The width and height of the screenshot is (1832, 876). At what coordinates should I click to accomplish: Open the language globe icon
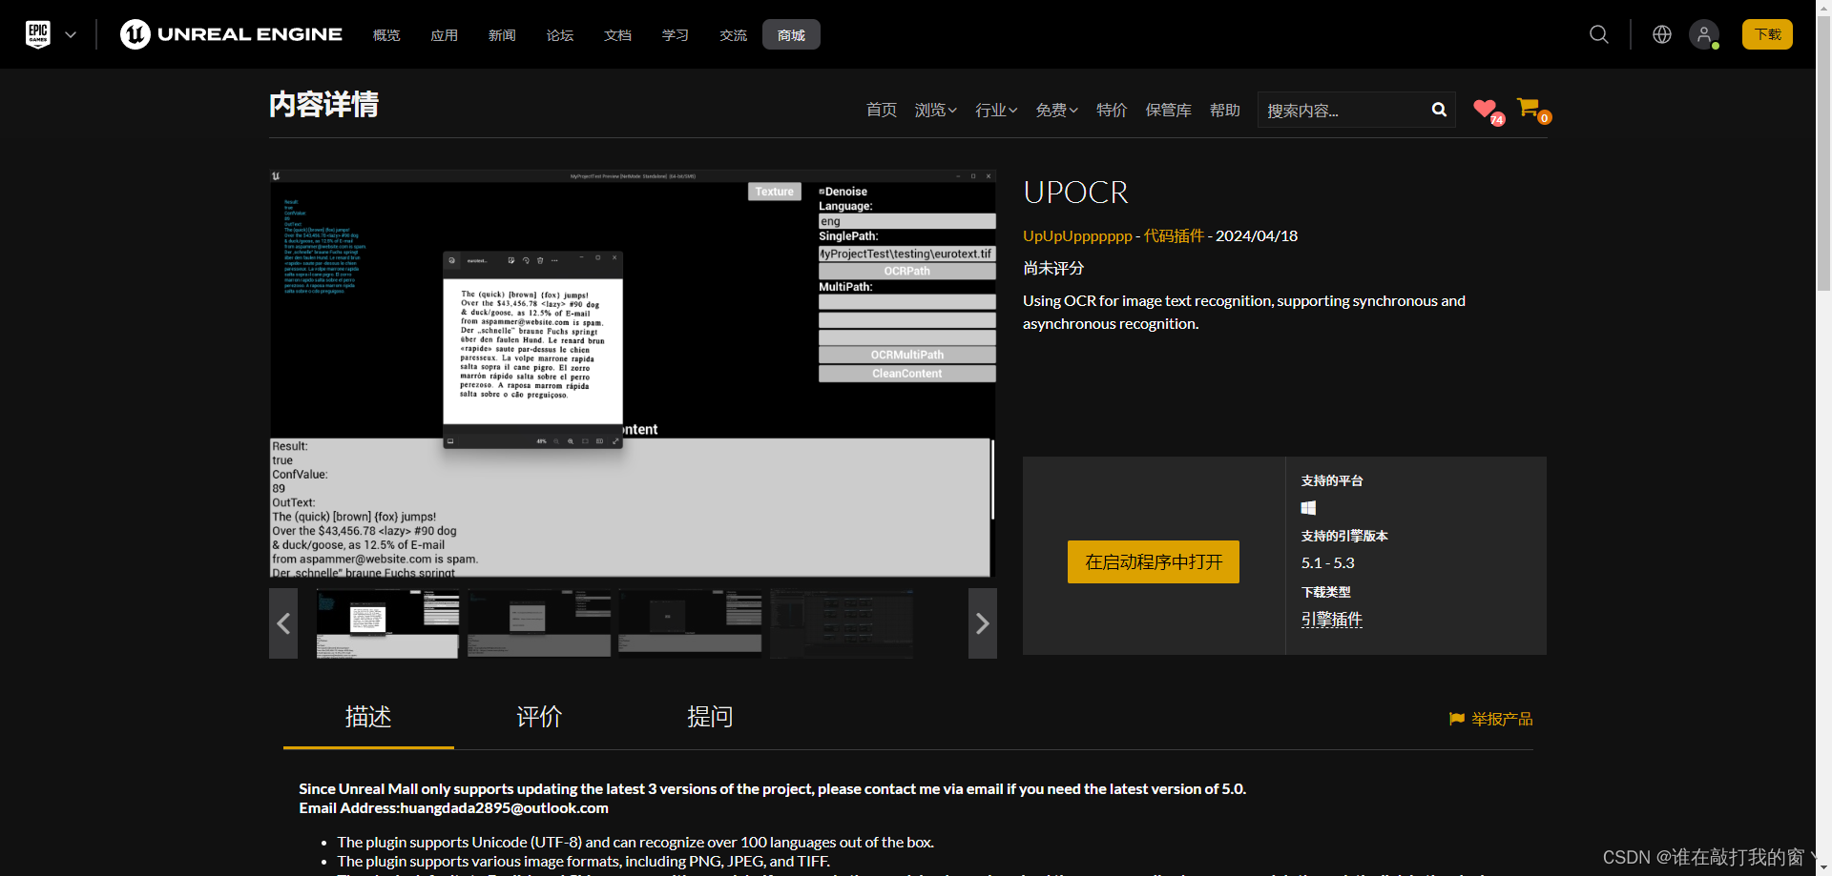coord(1662,34)
